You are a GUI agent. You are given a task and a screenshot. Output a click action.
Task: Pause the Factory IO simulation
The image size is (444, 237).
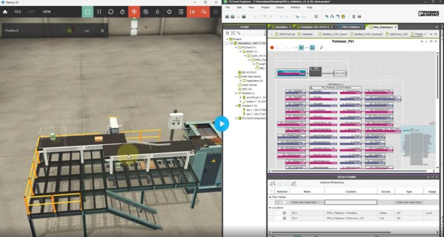coord(99,12)
